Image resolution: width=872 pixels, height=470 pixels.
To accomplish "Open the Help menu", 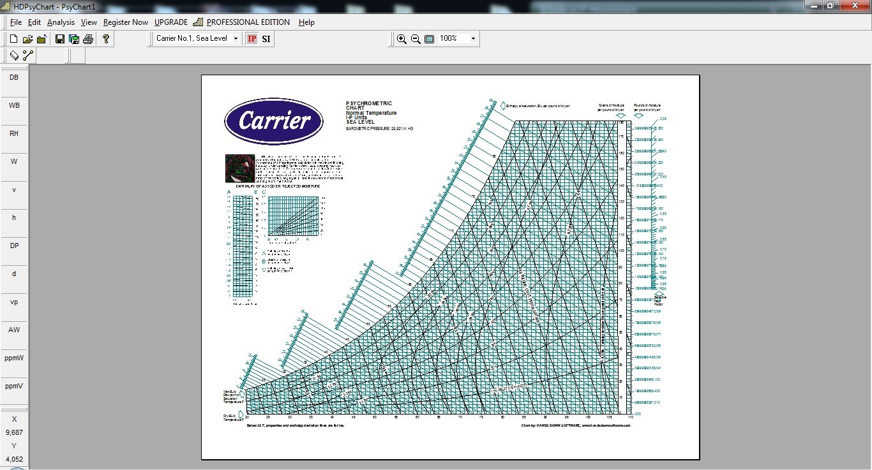I will [x=306, y=22].
